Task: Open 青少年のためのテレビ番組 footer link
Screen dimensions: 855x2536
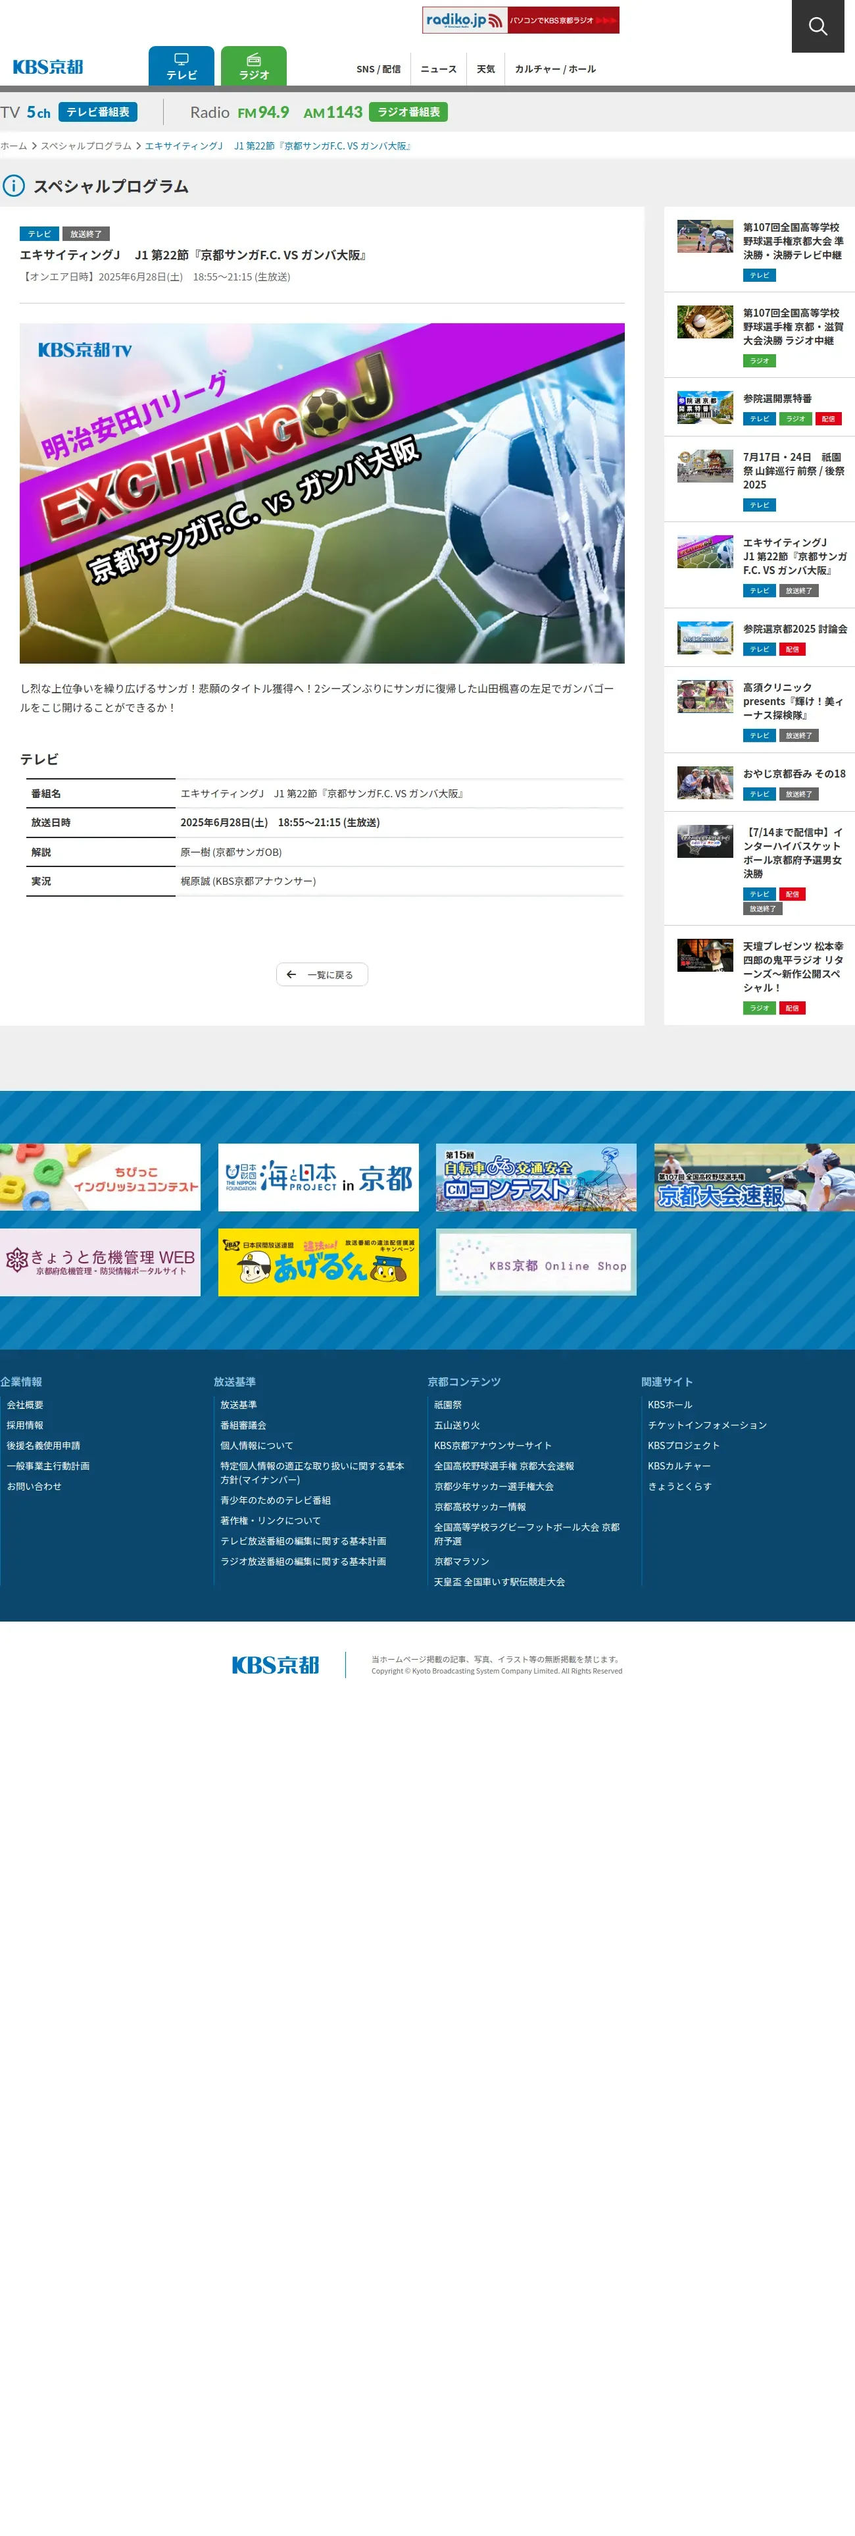Action: coord(276,1500)
